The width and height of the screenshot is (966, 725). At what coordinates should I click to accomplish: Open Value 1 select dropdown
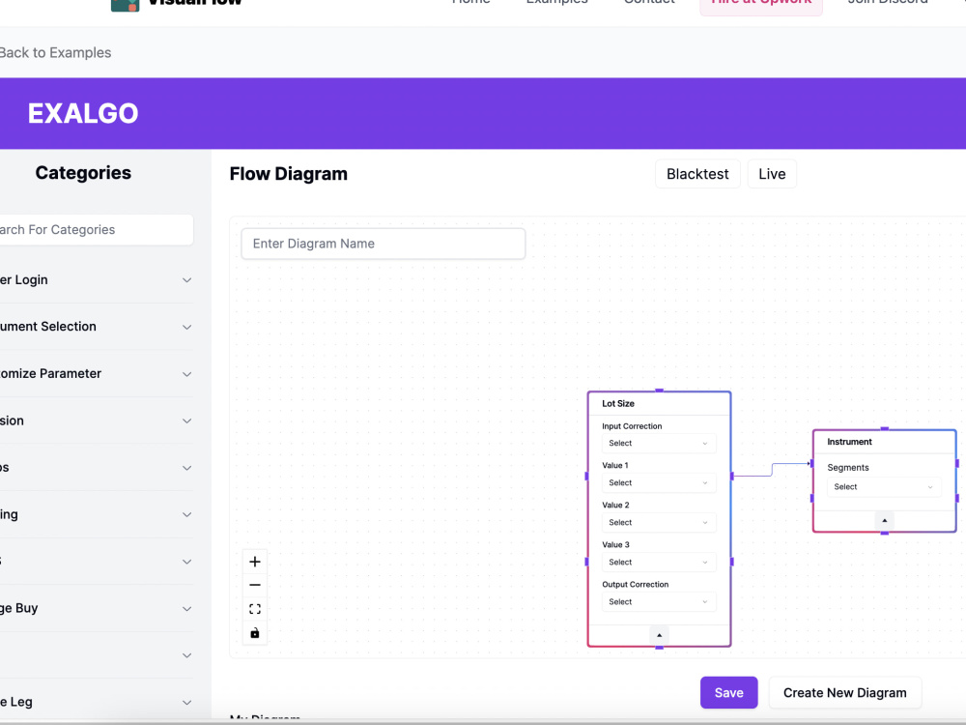click(x=659, y=482)
